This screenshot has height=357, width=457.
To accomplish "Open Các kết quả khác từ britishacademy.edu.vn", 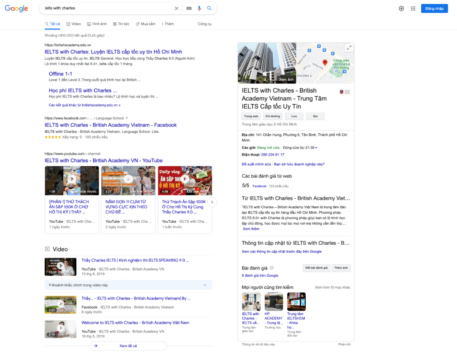I will [x=84, y=105].
